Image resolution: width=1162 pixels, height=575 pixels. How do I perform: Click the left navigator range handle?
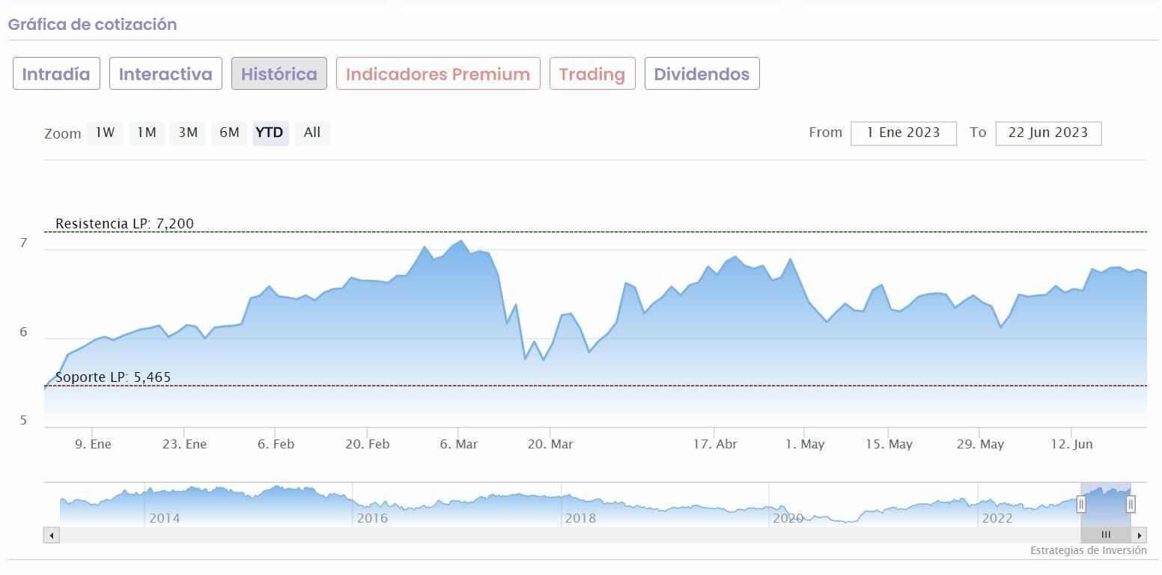click(x=1081, y=505)
